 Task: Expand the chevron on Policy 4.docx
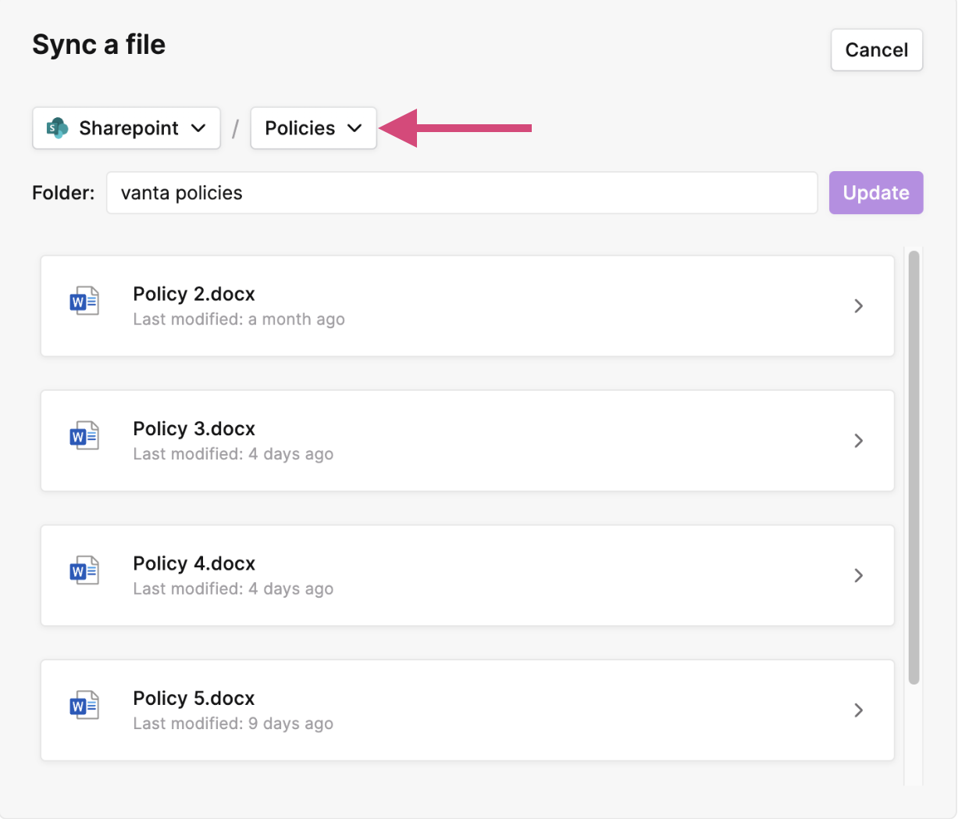[858, 575]
